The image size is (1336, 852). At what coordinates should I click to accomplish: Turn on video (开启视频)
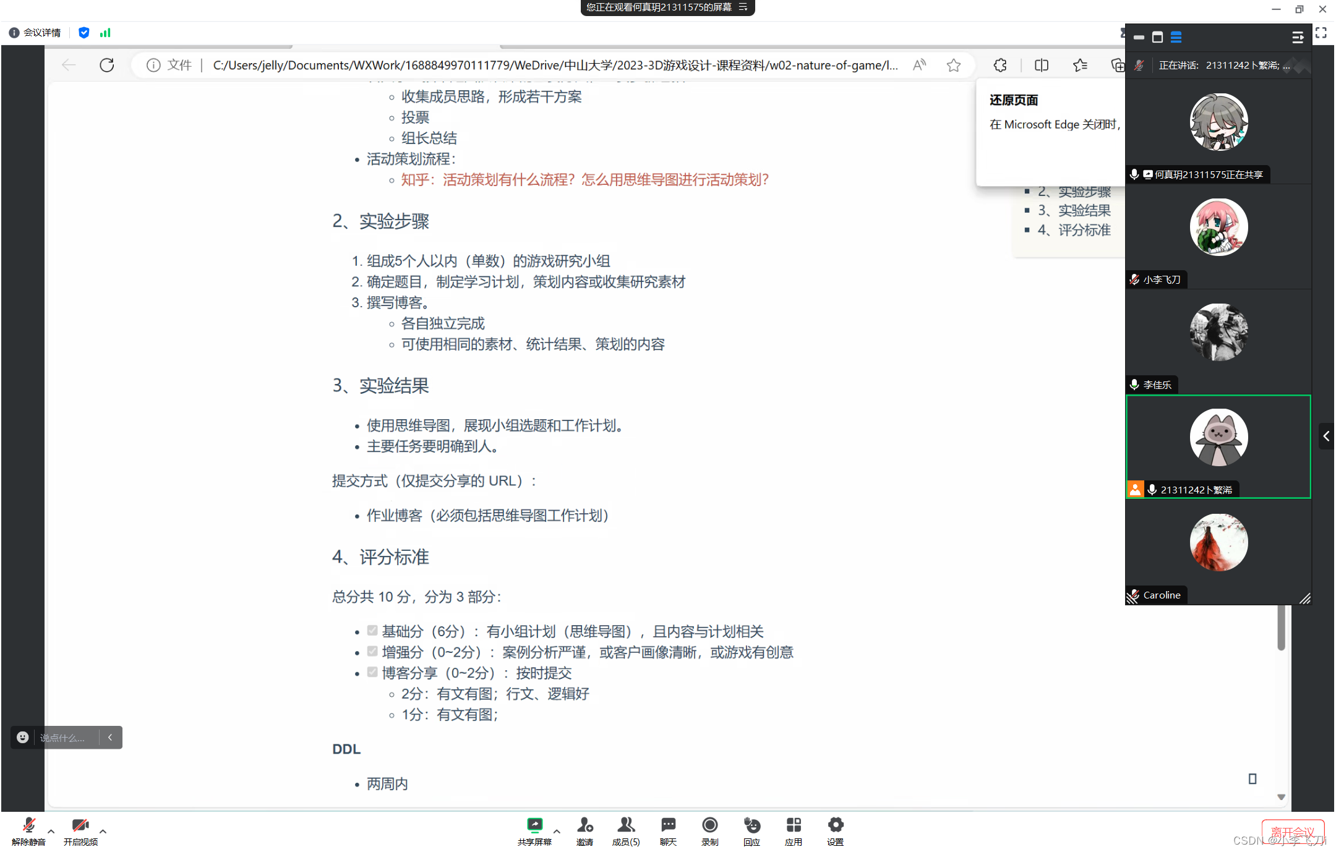(80, 825)
